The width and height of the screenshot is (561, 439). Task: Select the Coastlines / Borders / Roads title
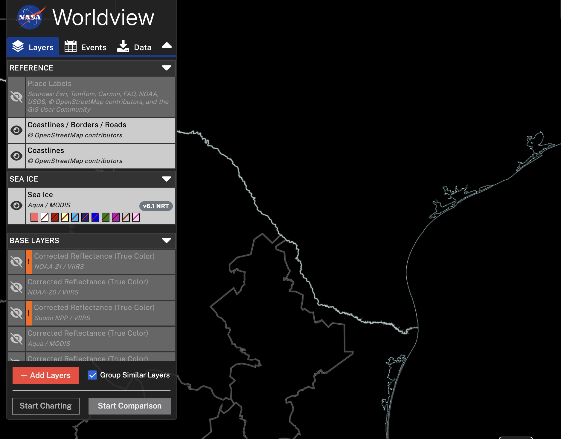(x=77, y=125)
